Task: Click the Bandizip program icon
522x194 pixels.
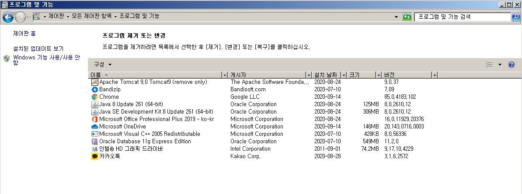Action: coord(95,90)
